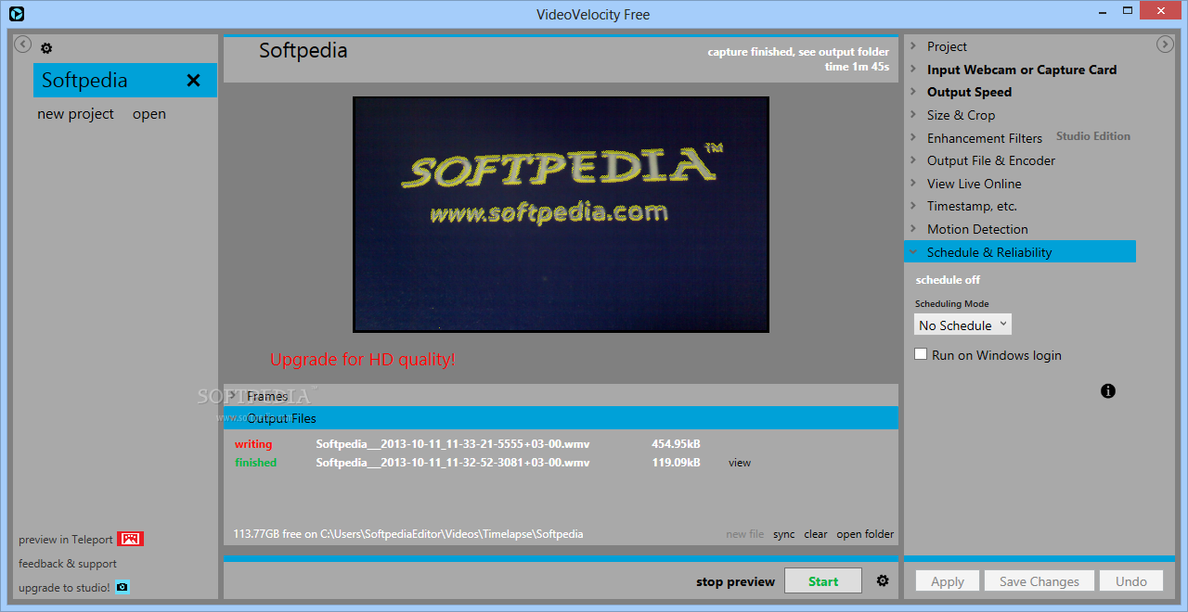Click the Start button

pos(823,581)
